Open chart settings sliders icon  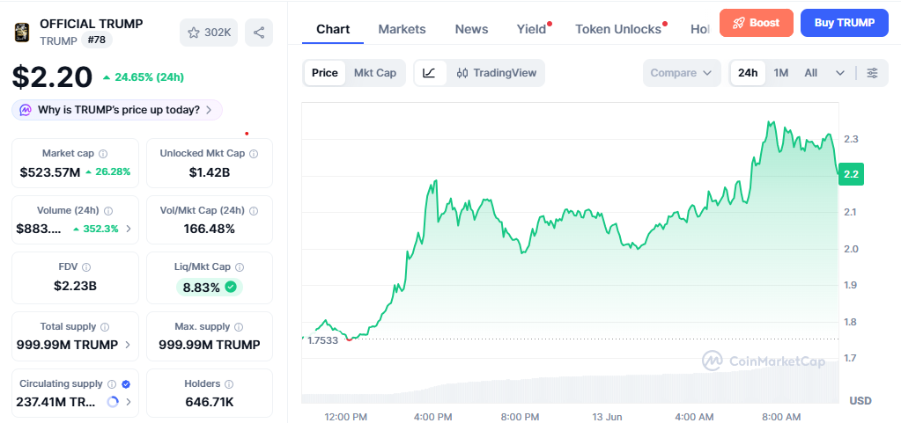(x=872, y=73)
